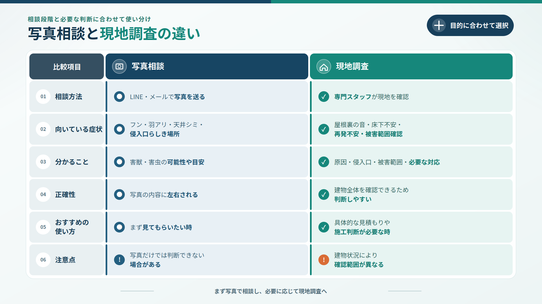Click the 01 number badge
Screen dimensions: 542x304
(x=43, y=97)
